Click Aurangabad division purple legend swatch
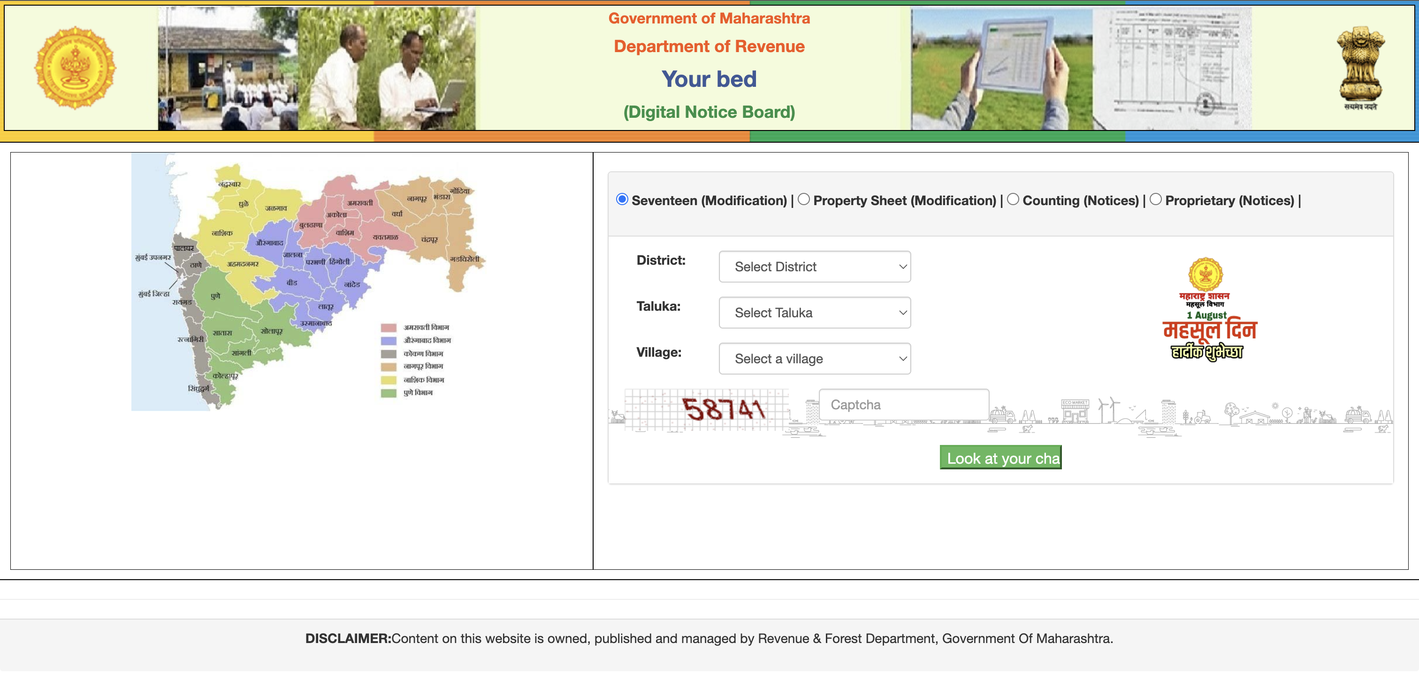 pyautogui.click(x=389, y=341)
